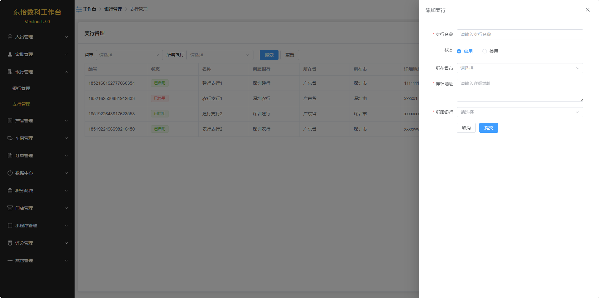Click the 详细地址 text area
The height and width of the screenshot is (298, 599).
click(519, 90)
